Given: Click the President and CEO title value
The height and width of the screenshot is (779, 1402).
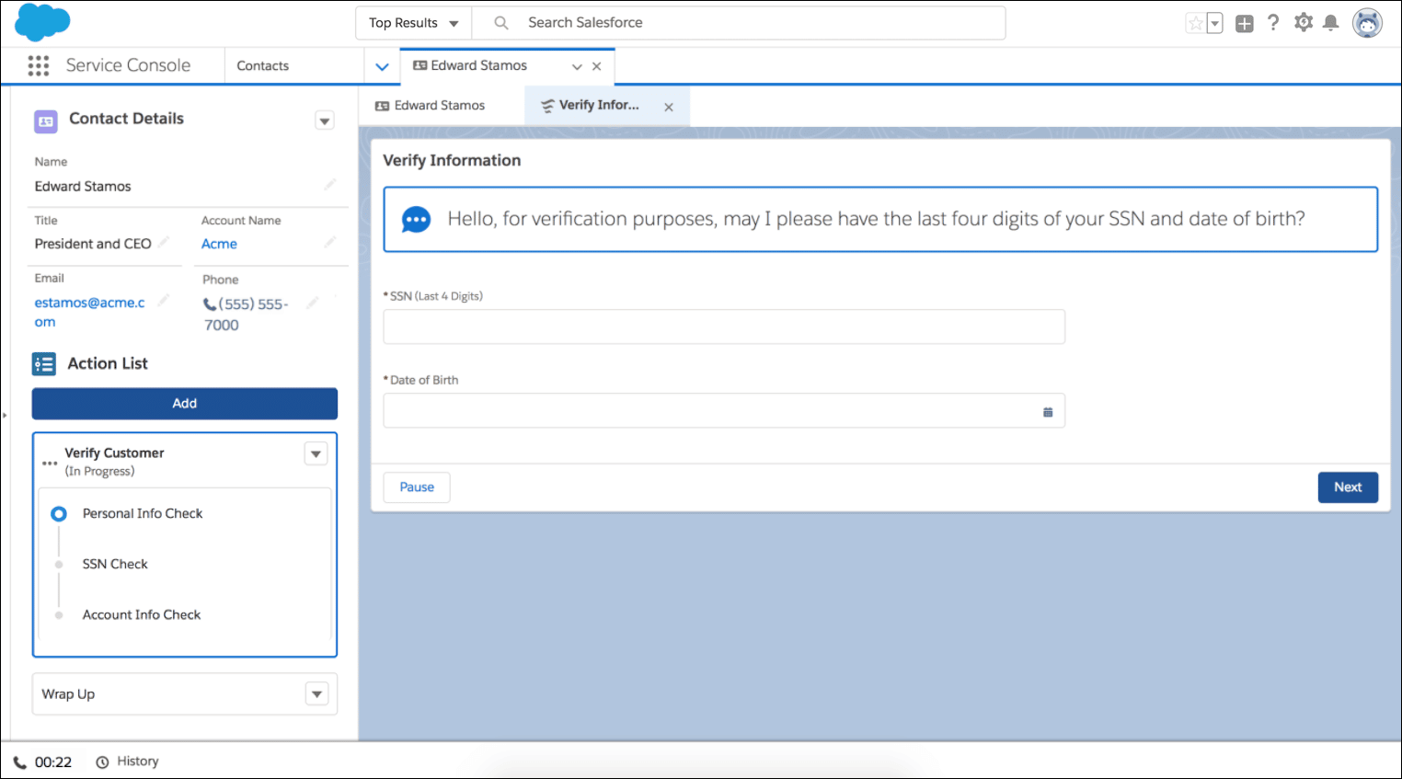Looking at the screenshot, I should click(x=93, y=244).
